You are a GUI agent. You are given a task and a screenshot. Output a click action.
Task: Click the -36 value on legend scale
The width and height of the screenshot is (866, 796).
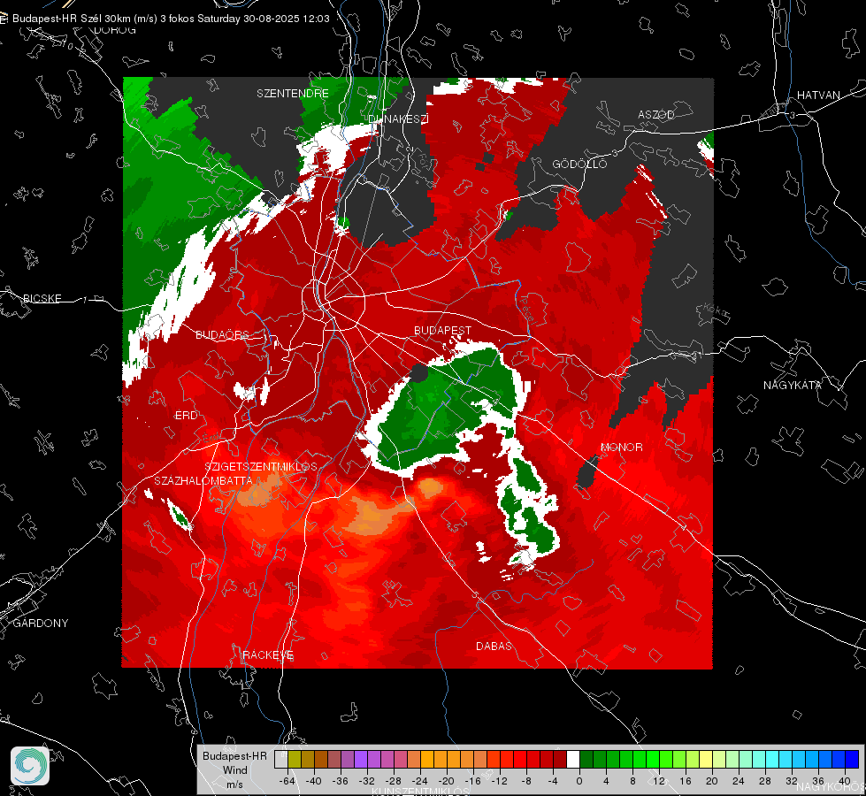(x=341, y=781)
